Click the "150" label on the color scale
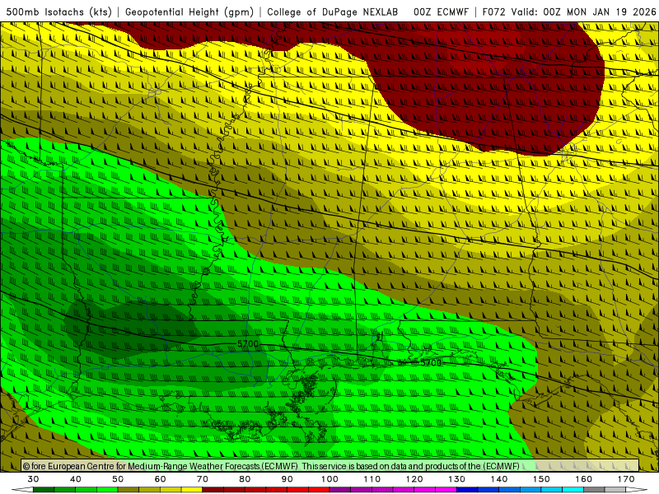Viewport: 659px width, 494px height. click(x=541, y=479)
